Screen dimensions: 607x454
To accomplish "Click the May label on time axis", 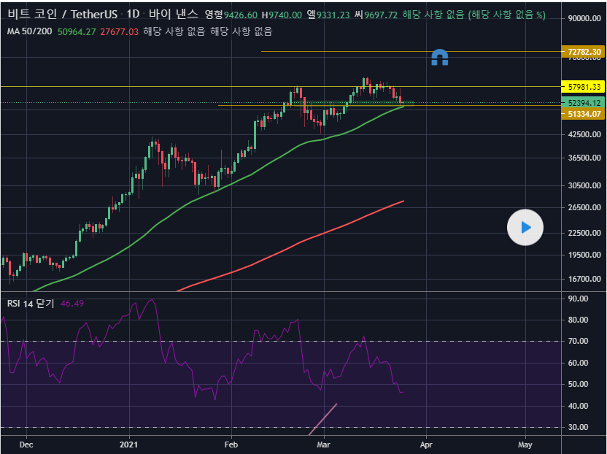I will [x=525, y=443].
